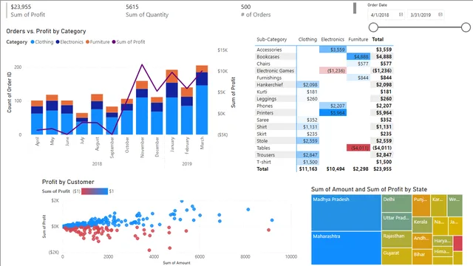Select the T-shirt row label
The width and height of the screenshot is (473, 266).
(x=264, y=162)
